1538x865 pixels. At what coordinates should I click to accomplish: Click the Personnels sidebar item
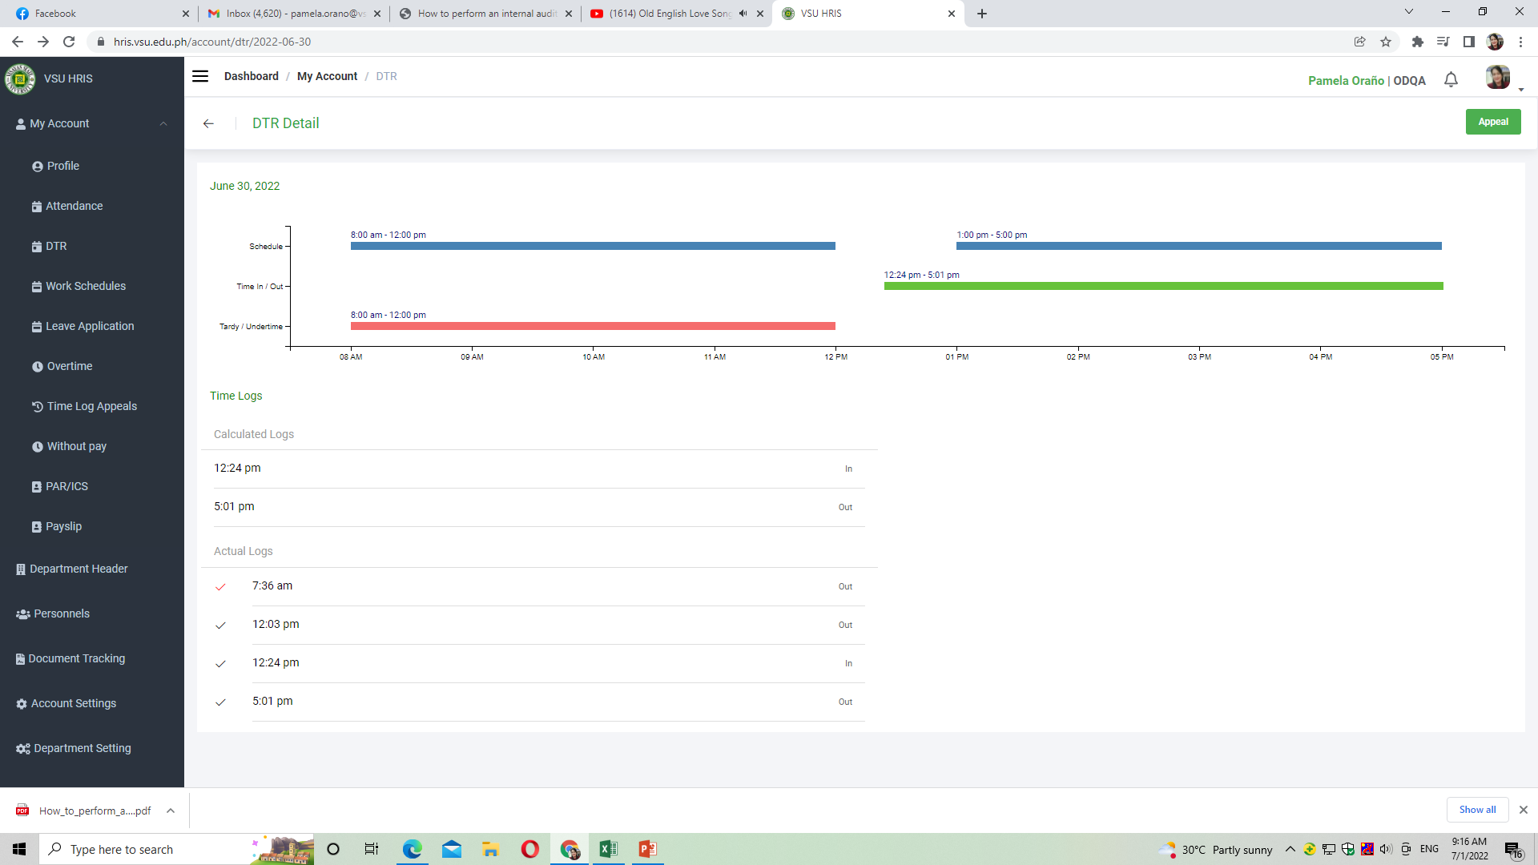coord(61,614)
